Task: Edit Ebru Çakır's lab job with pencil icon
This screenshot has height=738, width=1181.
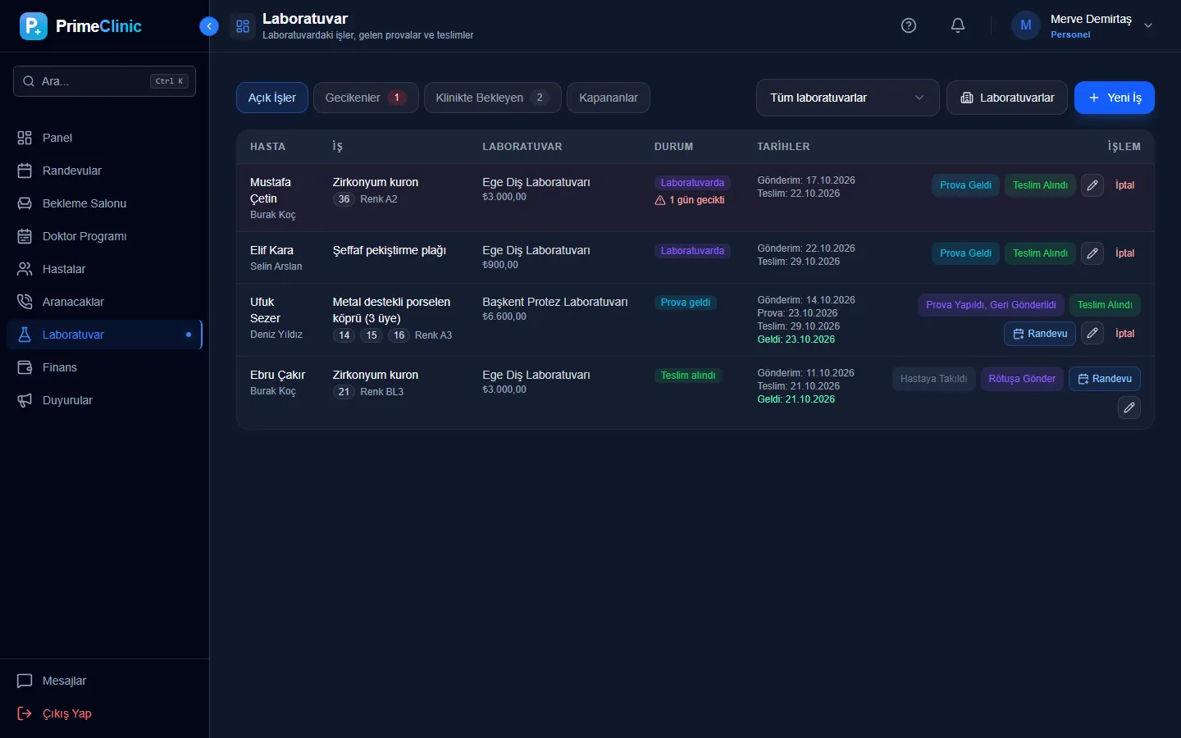Action: [1129, 408]
